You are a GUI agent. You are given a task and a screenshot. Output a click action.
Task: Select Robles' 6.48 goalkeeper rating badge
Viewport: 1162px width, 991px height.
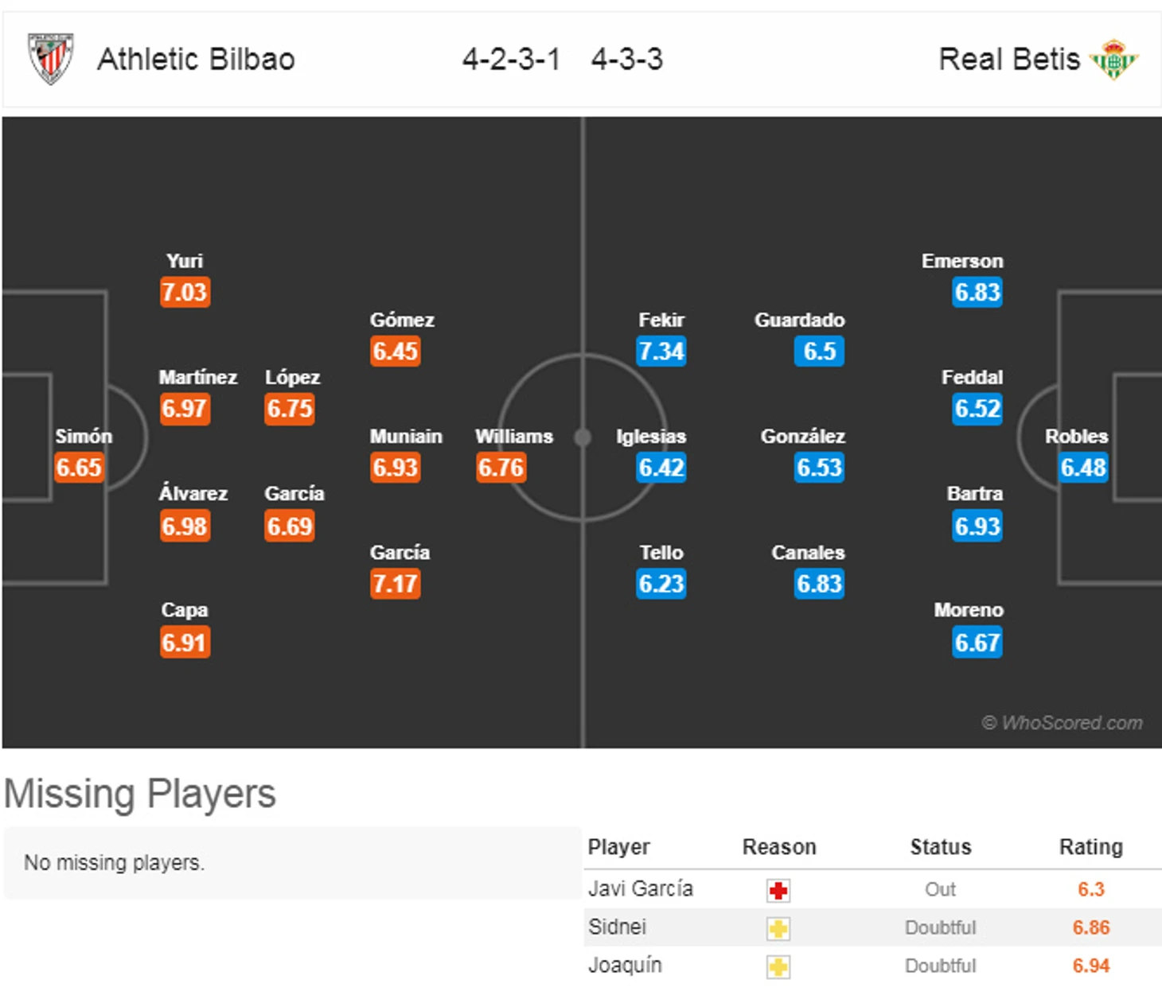1083,468
